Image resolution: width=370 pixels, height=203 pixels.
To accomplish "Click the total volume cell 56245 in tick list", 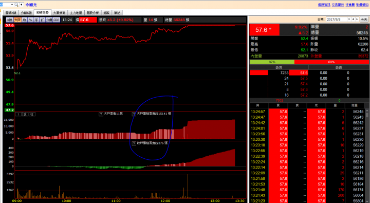I will [358, 112].
